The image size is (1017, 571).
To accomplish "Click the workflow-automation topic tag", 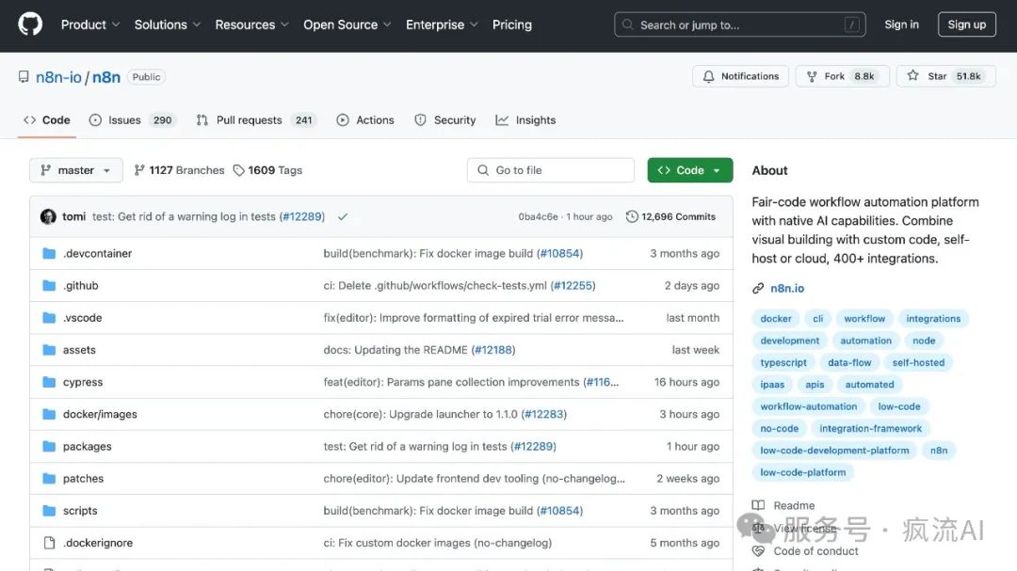I will [x=808, y=406].
